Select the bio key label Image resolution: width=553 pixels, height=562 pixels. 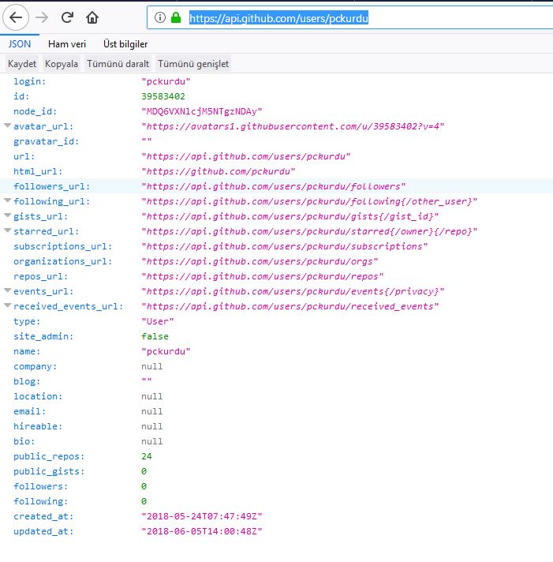click(x=24, y=441)
